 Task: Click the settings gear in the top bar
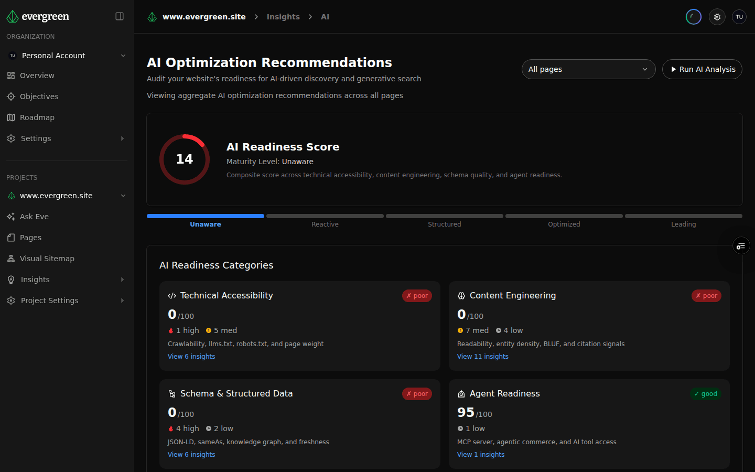pos(717,16)
